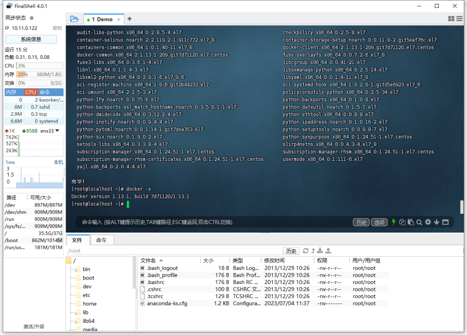Click the CPU usage bar
Image resolution: width=467 pixels, height=335 pixels.
(x=40, y=66)
